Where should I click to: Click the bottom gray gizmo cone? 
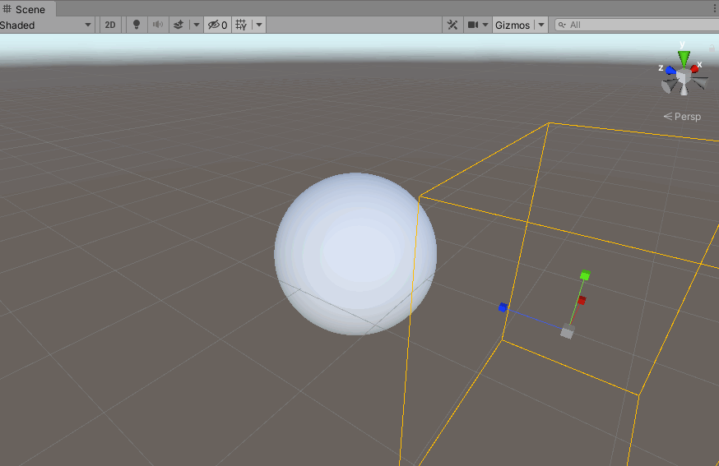pyautogui.click(x=684, y=90)
